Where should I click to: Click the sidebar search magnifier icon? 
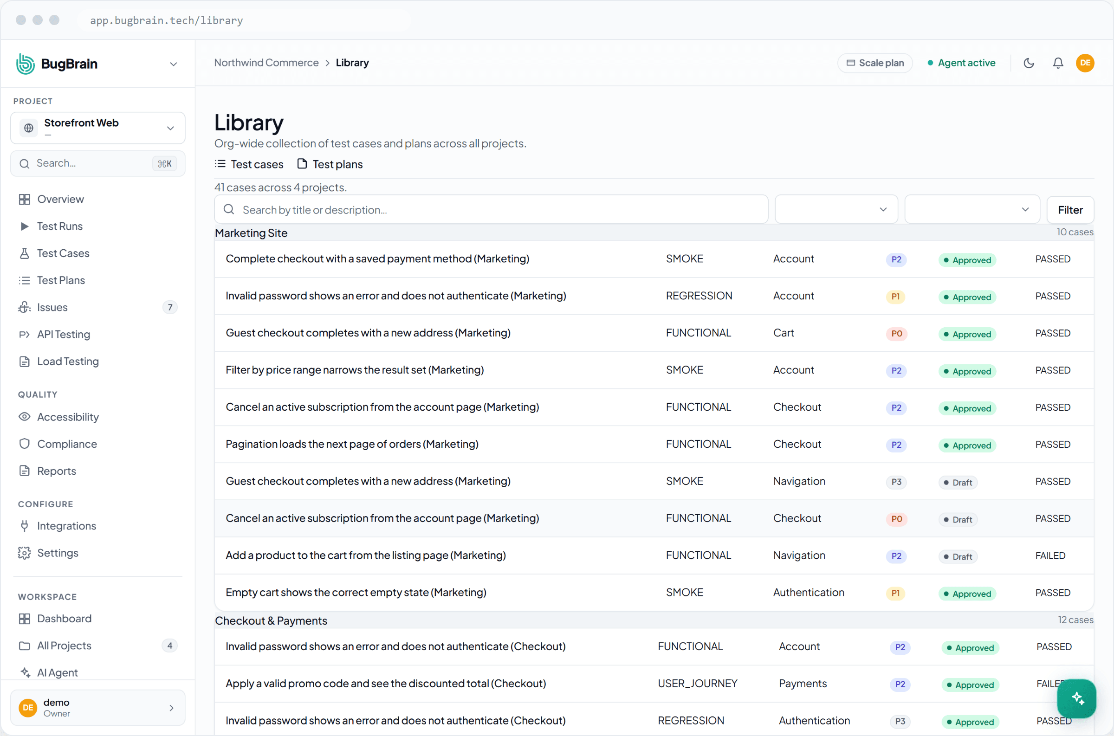pyautogui.click(x=25, y=163)
